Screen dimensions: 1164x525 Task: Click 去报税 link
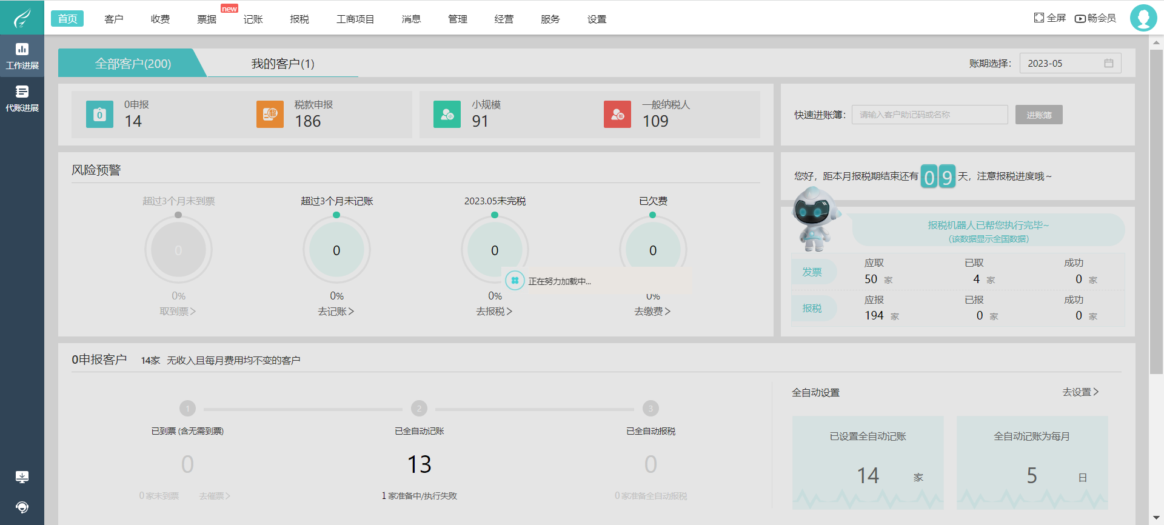494,311
